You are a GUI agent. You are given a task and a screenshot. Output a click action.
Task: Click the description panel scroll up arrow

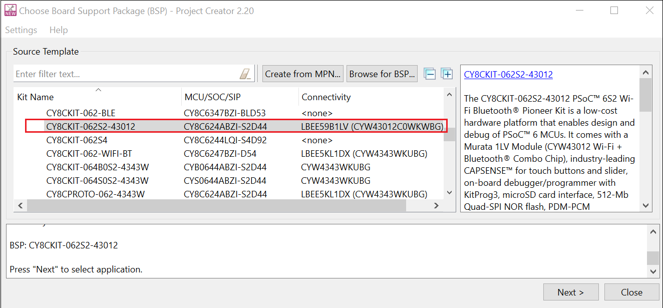[645, 72]
